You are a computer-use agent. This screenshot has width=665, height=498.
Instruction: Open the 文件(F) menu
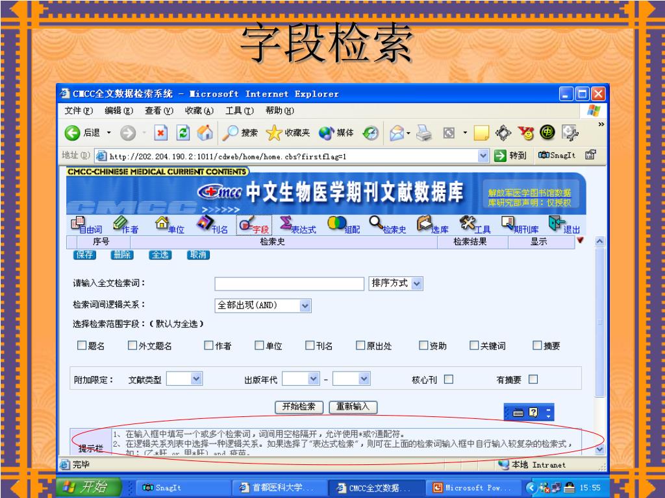coord(79,111)
